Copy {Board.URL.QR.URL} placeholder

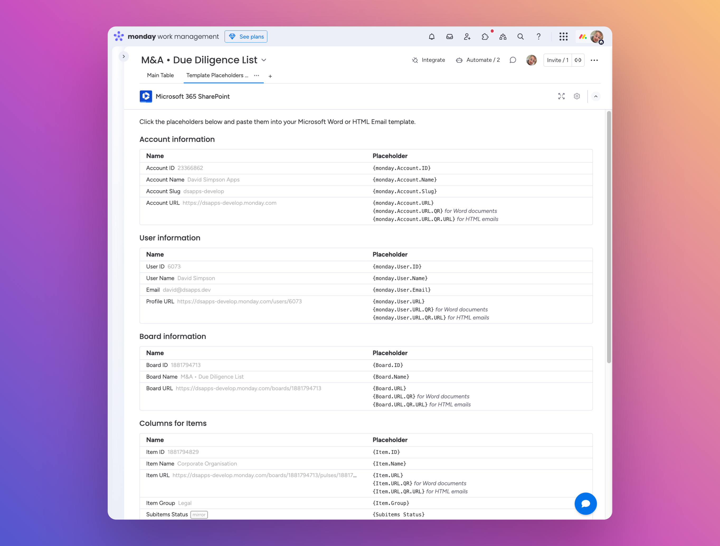[x=400, y=405]
